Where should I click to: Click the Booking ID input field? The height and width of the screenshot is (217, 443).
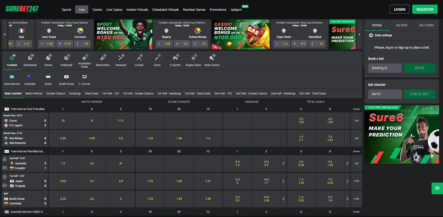tap(385, 68)
